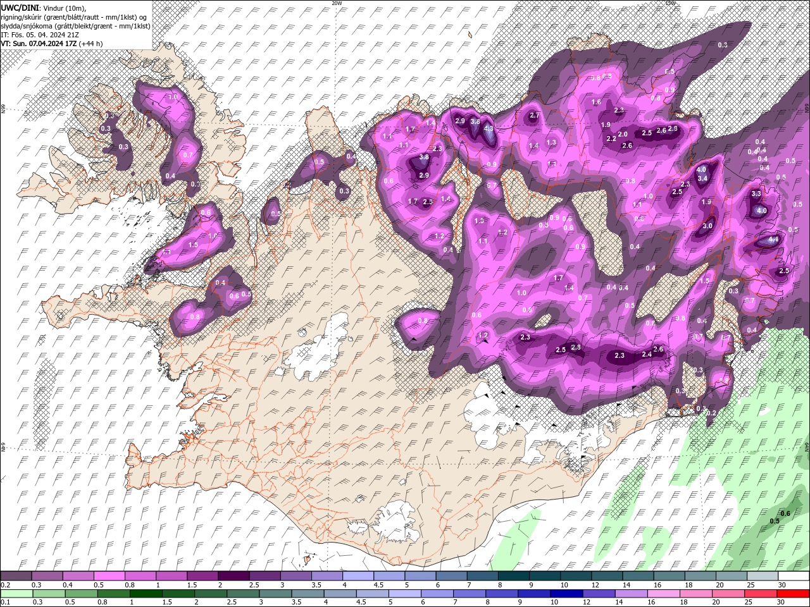Viewport: 810px width, 607px height.
Task: Click the 14–16 lavender rain legend swatch
Action: (x=632, y=594)
